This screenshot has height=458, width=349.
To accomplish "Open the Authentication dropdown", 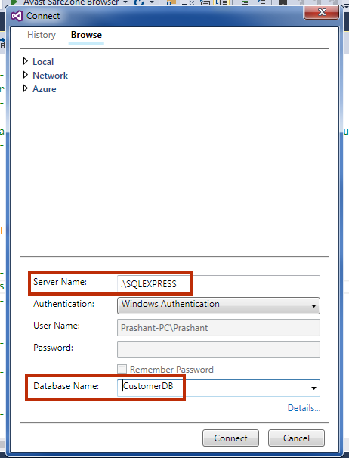I will point(218,305).
